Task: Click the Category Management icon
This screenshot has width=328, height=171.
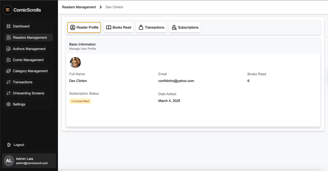Action: (x=8, y=71)
